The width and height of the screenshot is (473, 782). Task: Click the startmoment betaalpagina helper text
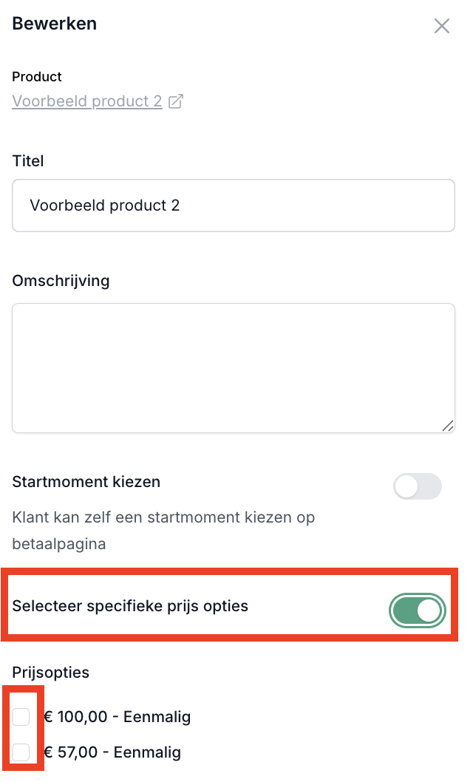(163, 530)
